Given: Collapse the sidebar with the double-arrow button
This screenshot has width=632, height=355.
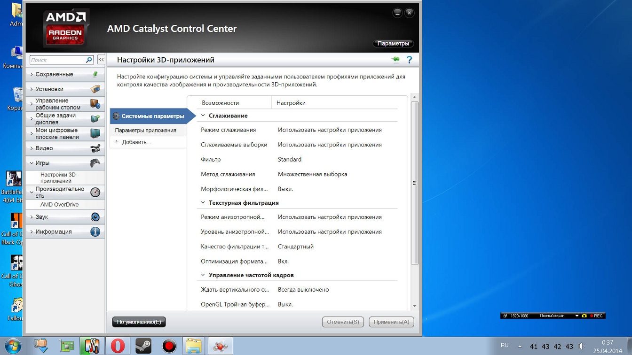Looking at the screenshot, I should pos(101,60).
